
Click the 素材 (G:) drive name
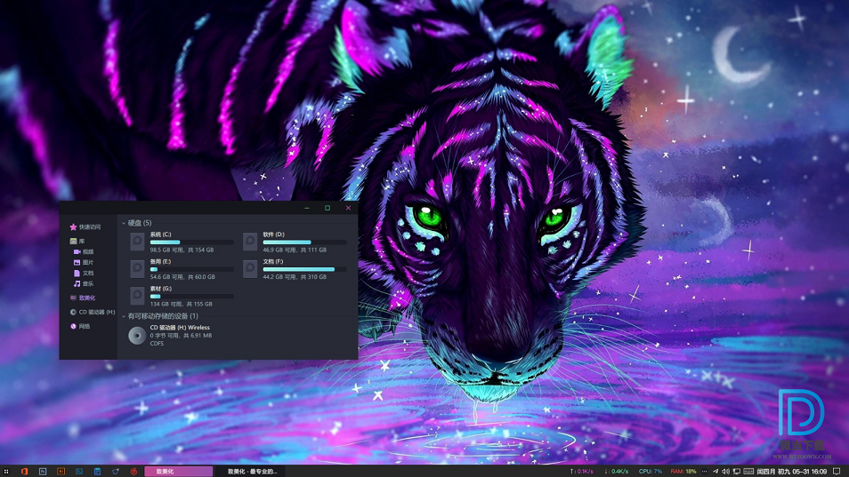pos(161,289)
